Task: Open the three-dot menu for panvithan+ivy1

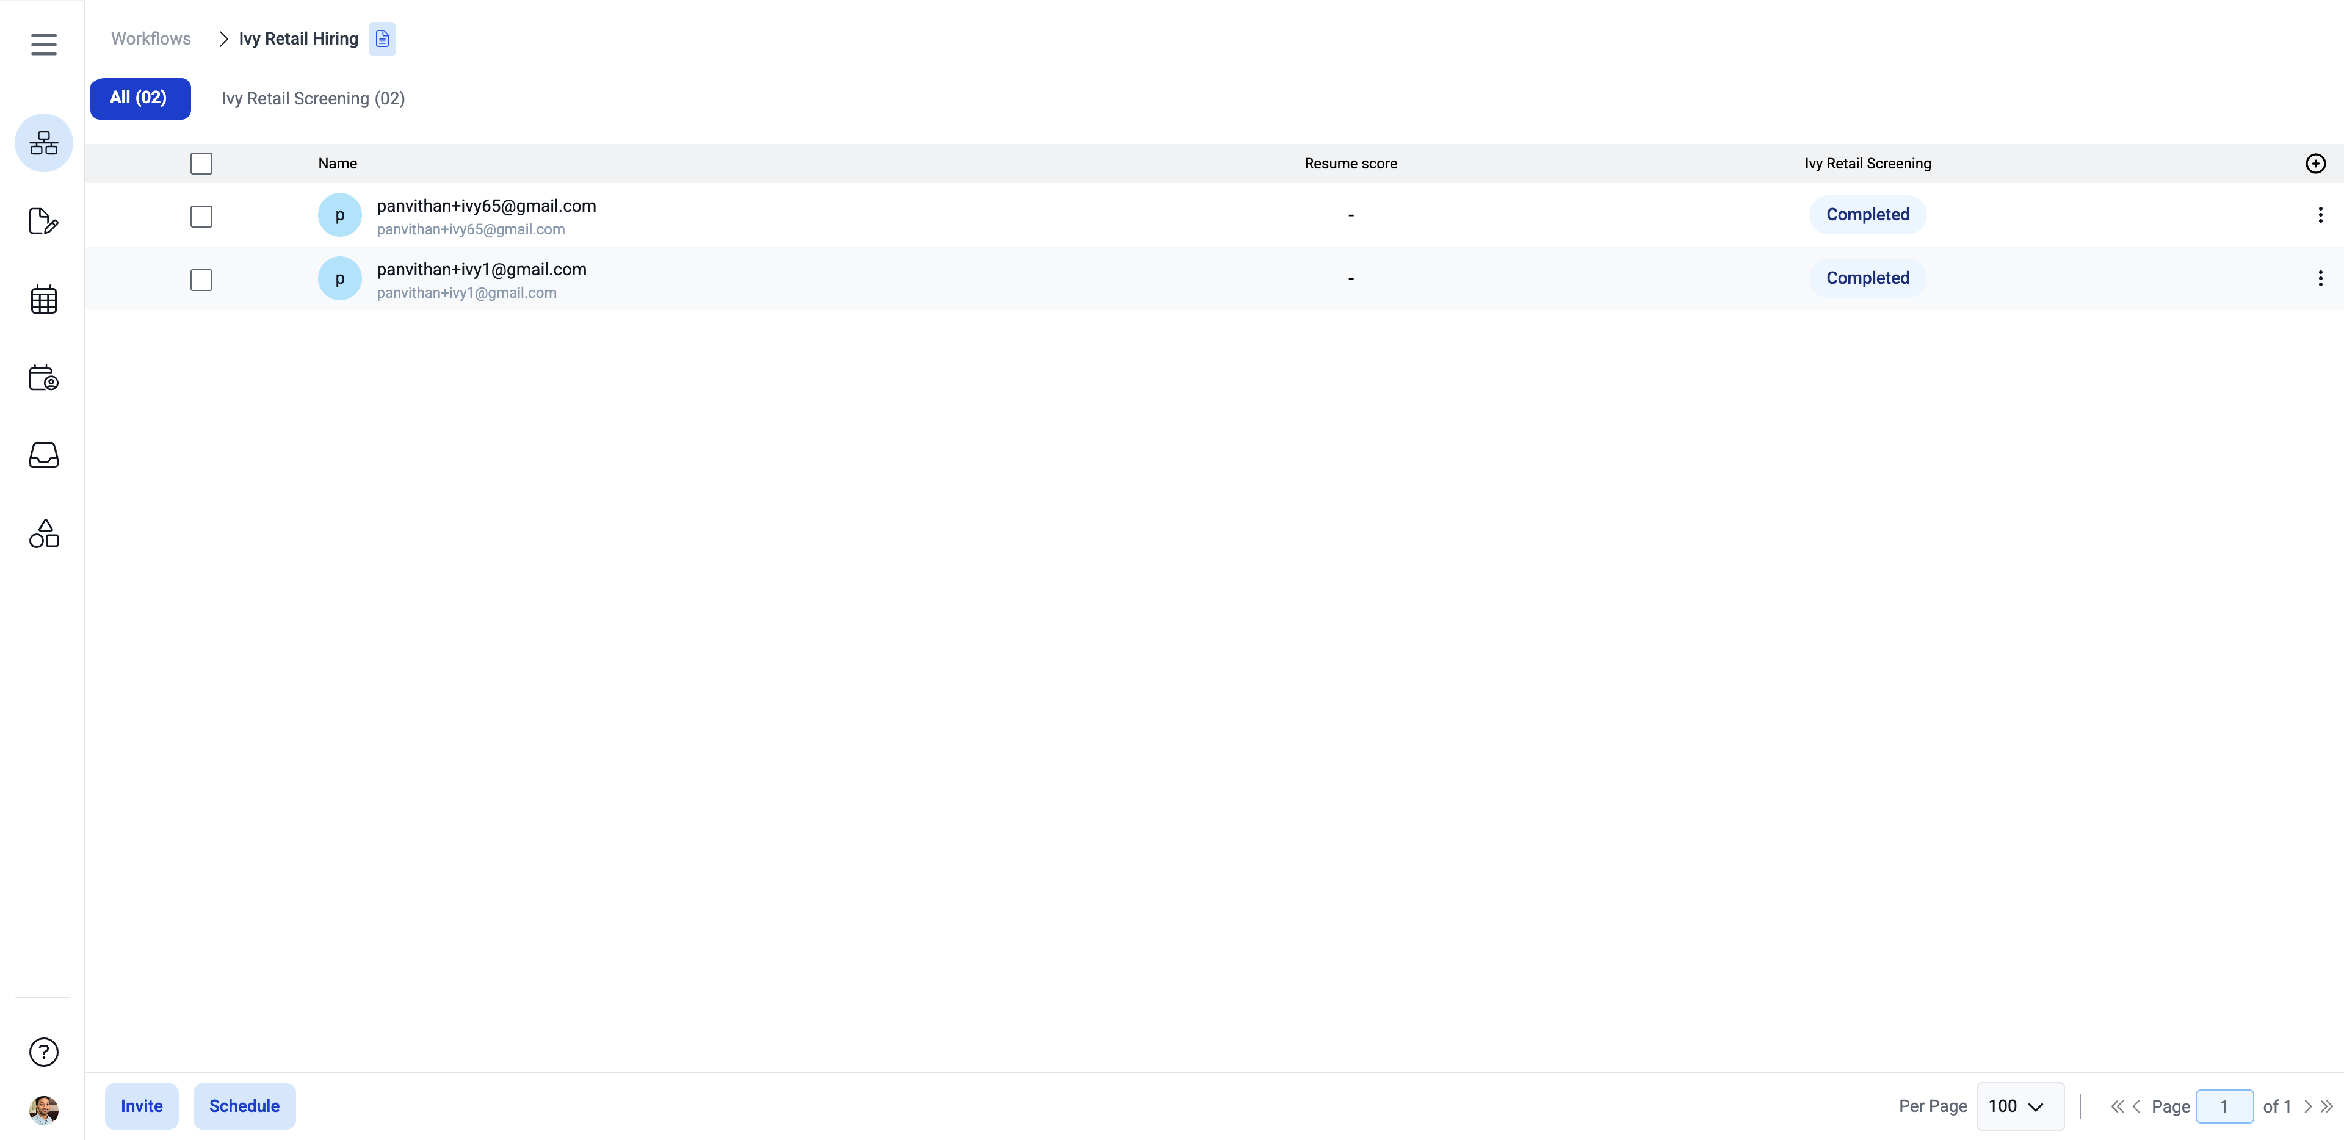Action: [2320, 278]
